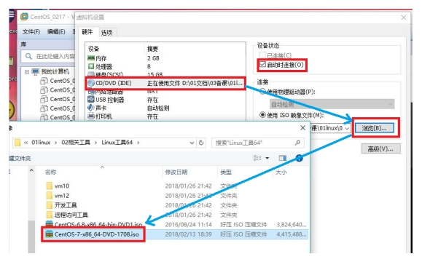Screen dimensions: 422x262
Task: Select the vm10 folder icon
Action: pos(50,186)
